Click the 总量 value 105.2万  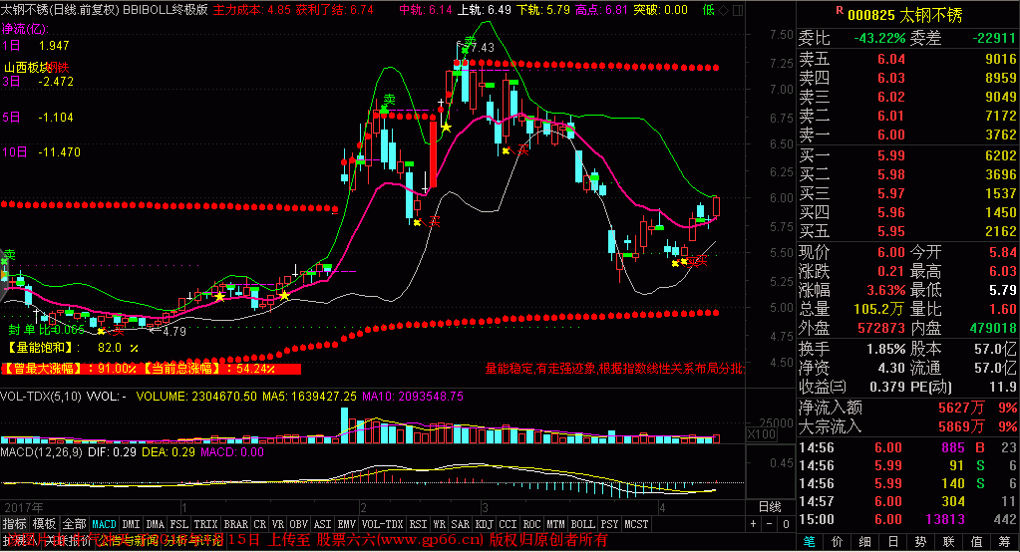[878, 309]
